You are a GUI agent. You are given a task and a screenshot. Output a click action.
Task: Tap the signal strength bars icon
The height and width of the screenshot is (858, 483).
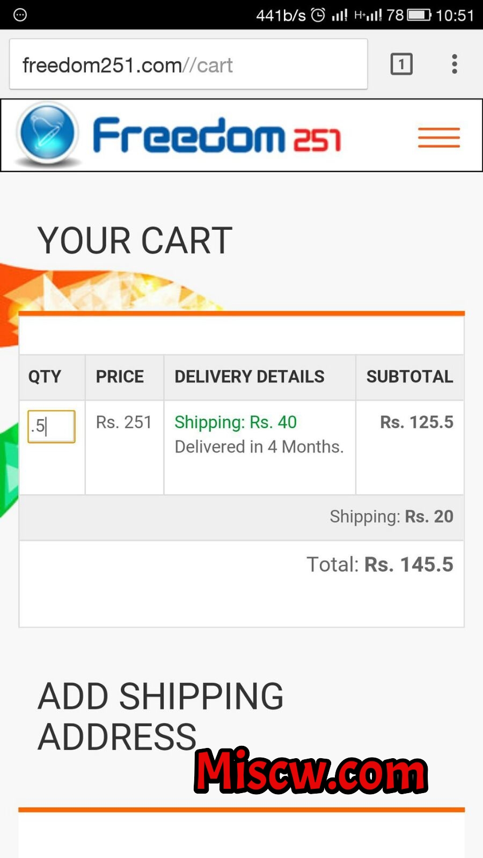pos(339,15)
